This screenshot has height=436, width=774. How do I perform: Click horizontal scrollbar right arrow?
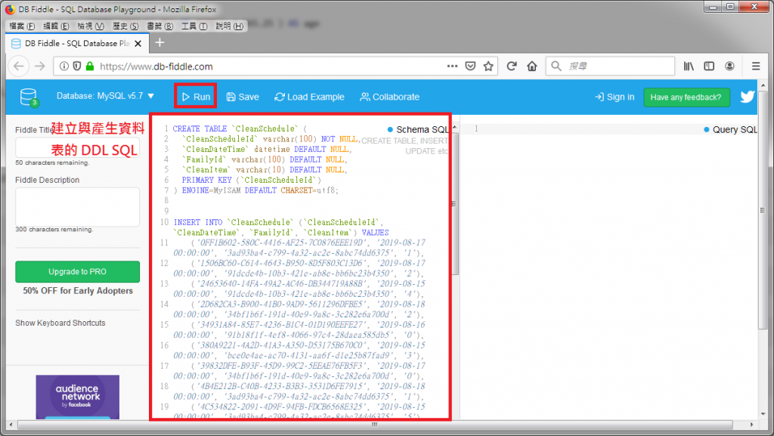[752, 424]
